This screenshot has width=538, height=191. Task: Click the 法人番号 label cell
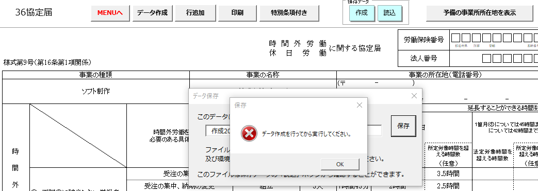click(x=423, y=58)
